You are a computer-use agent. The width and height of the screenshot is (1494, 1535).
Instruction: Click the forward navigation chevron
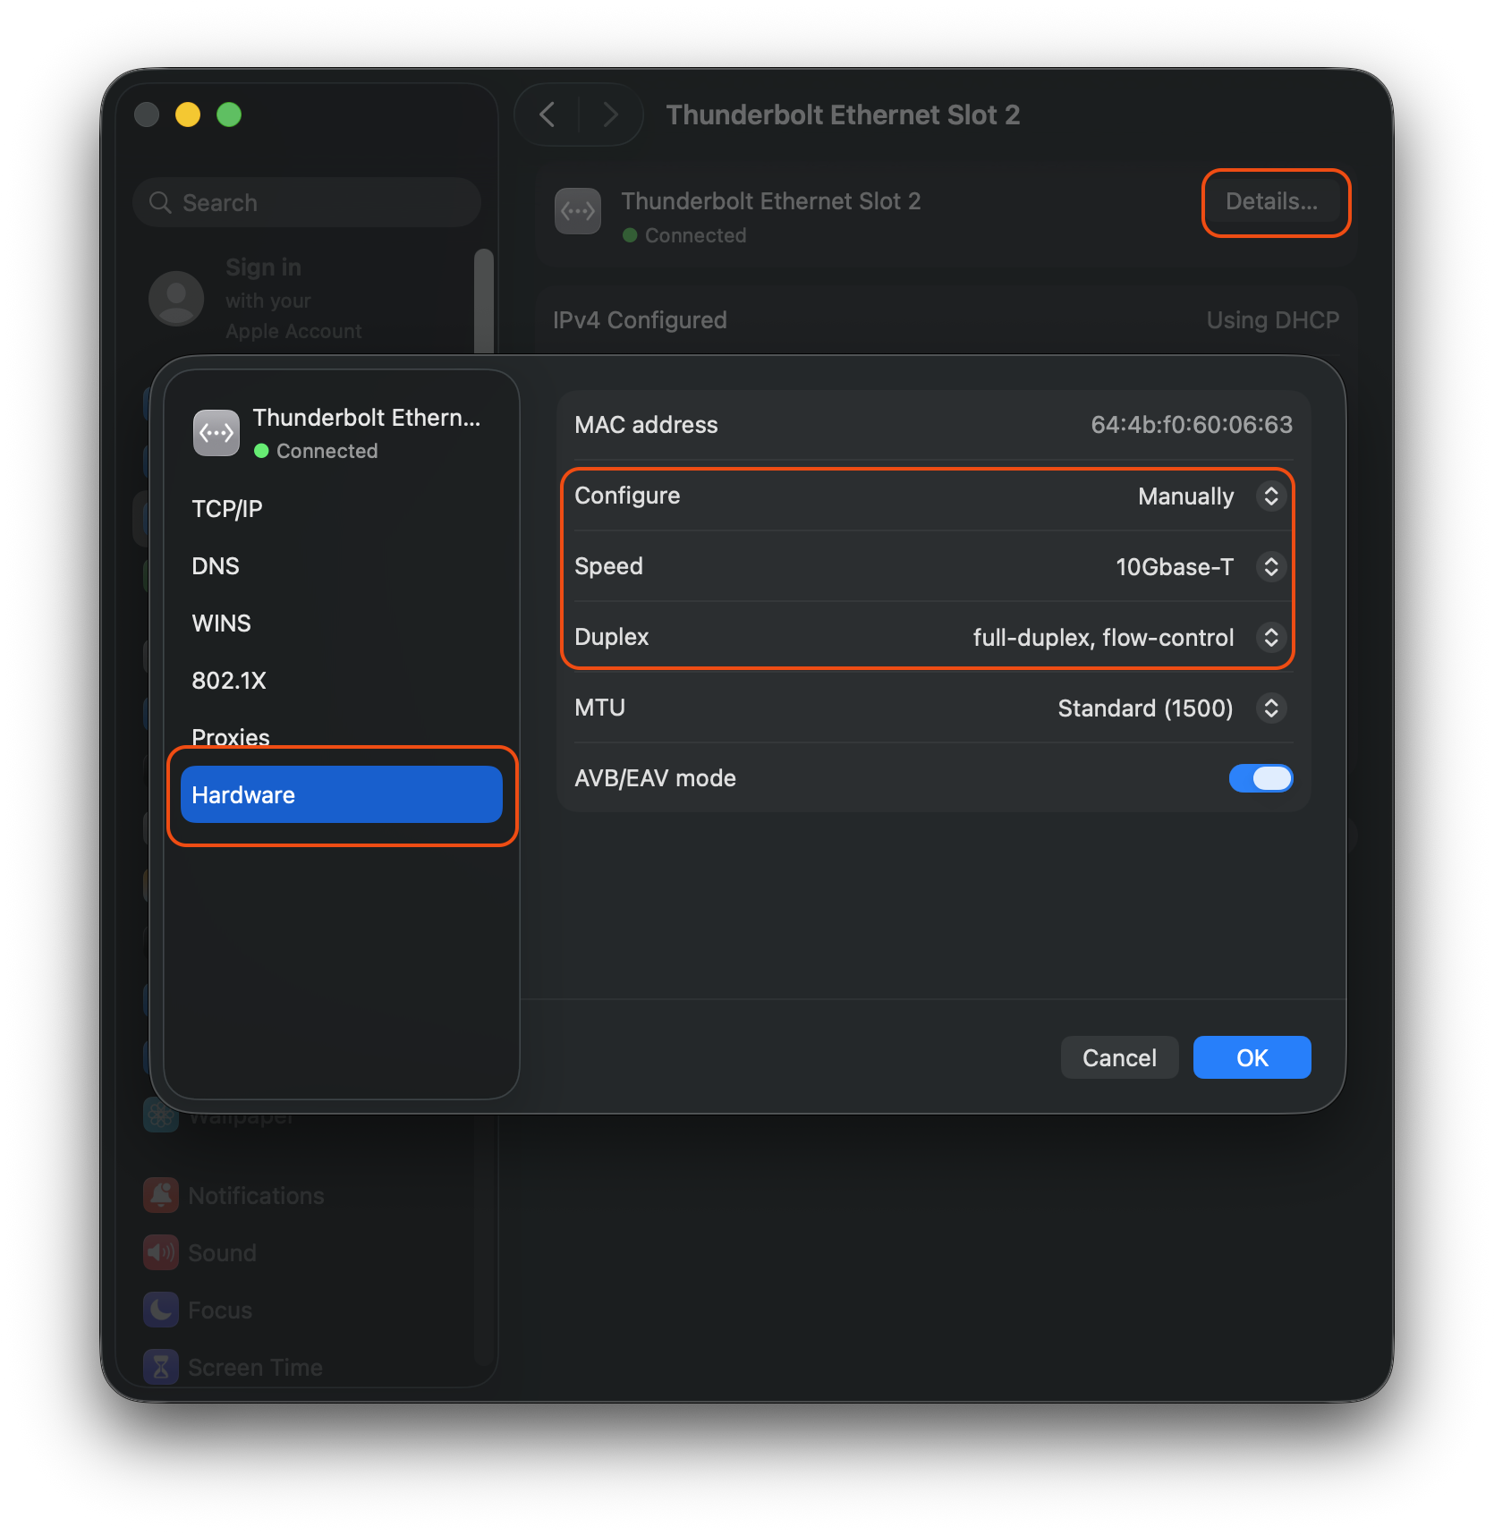coord(611,114)
